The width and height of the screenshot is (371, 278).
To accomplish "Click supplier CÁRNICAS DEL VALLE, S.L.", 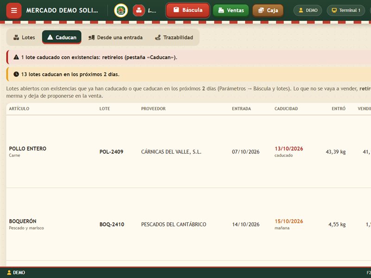I will point(171,152).
